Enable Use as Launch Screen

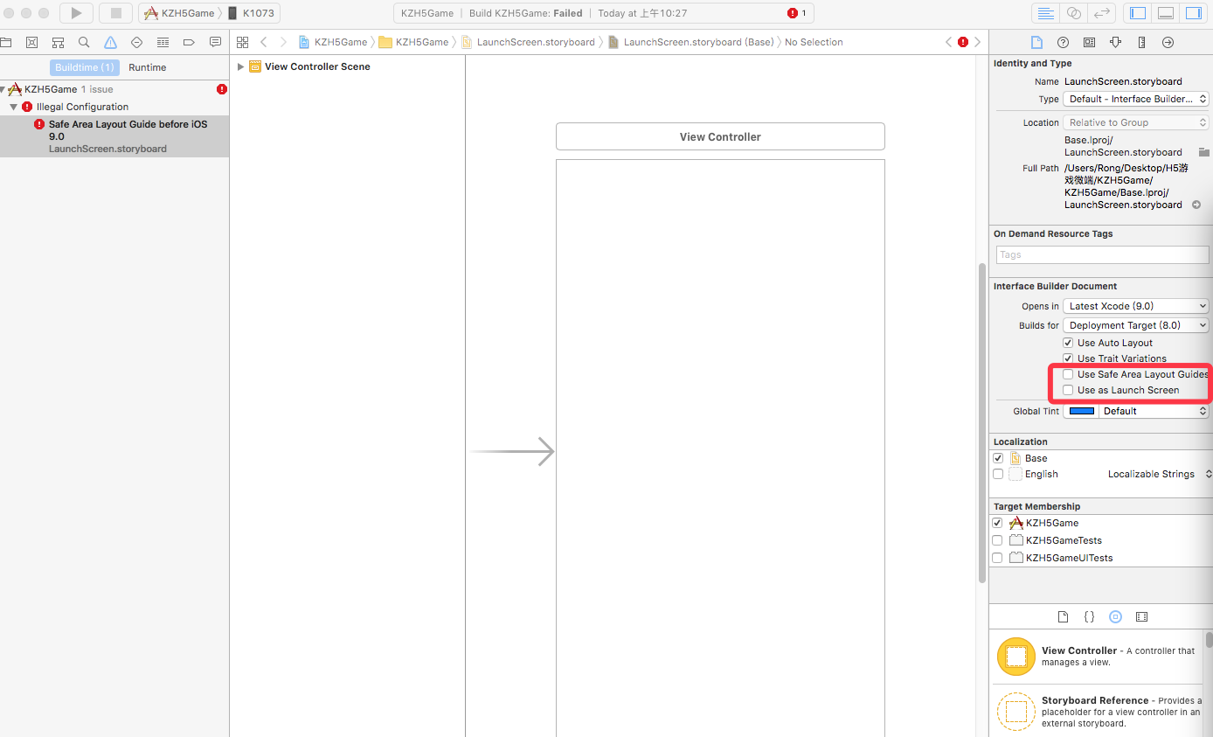1068,390
